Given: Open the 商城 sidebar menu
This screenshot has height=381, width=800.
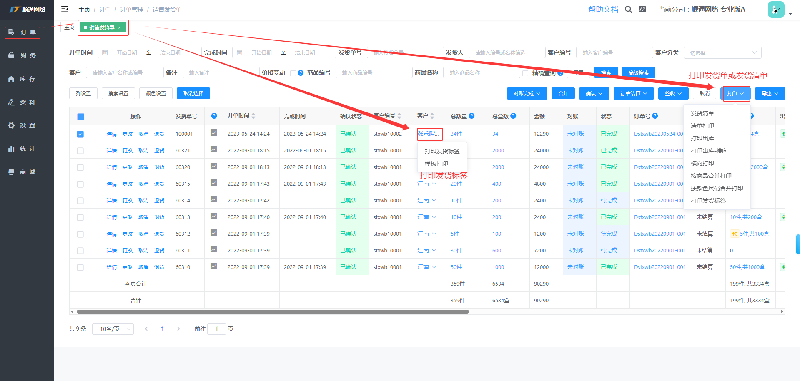Looking at the screenshot, I should coord(23,172).
